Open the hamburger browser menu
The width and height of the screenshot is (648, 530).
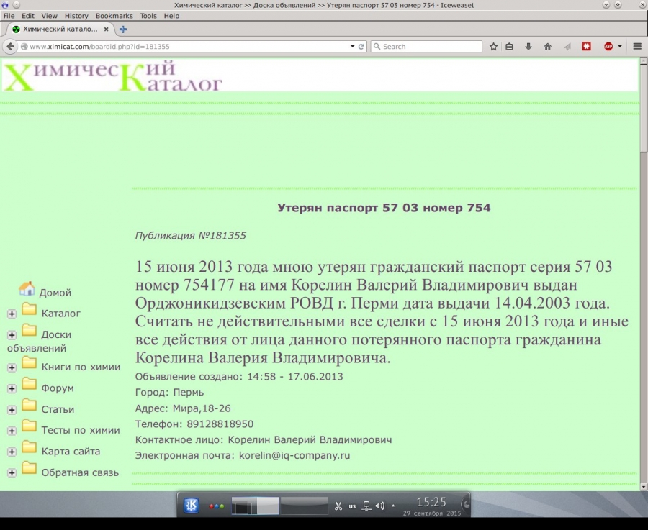(637, 47)
